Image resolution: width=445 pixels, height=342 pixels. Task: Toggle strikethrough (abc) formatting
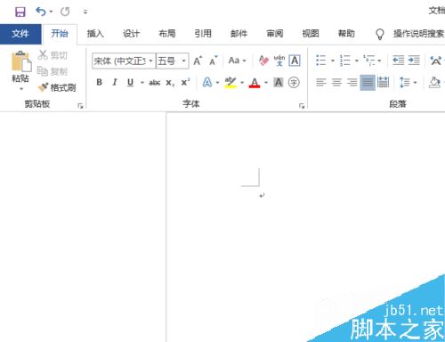(155, 83)
